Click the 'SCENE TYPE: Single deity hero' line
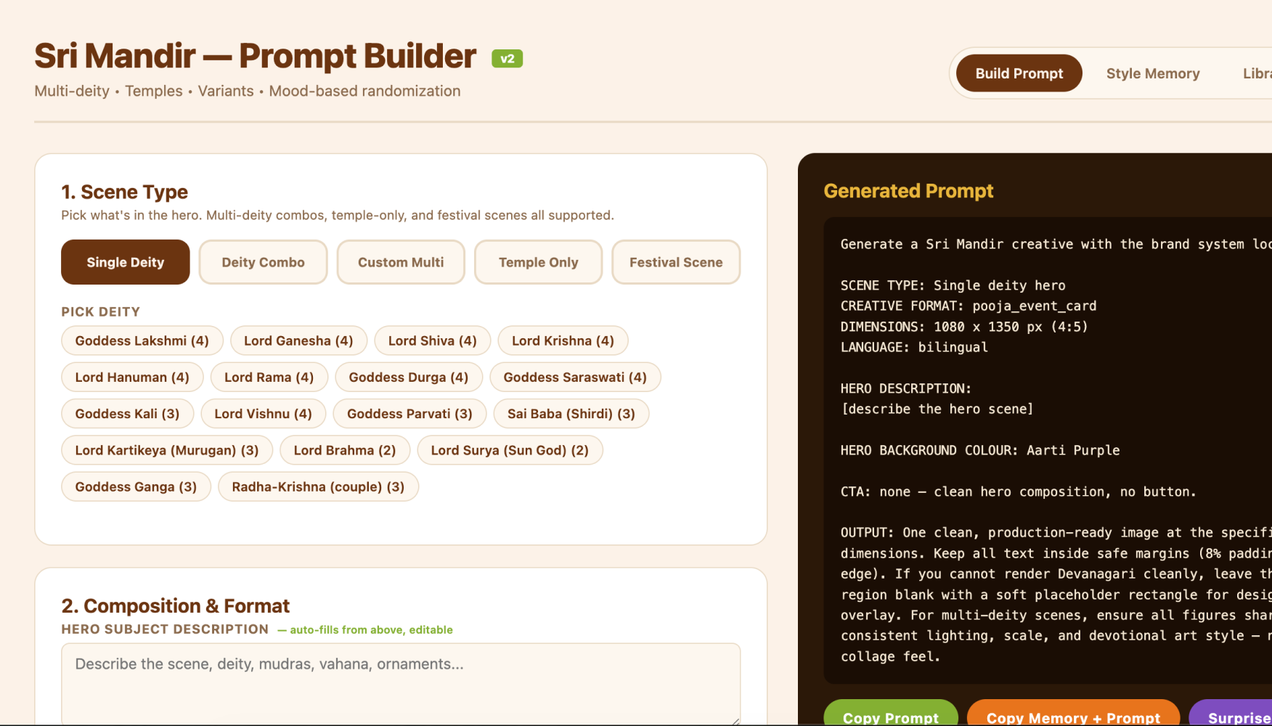 (x=953, y=285)
